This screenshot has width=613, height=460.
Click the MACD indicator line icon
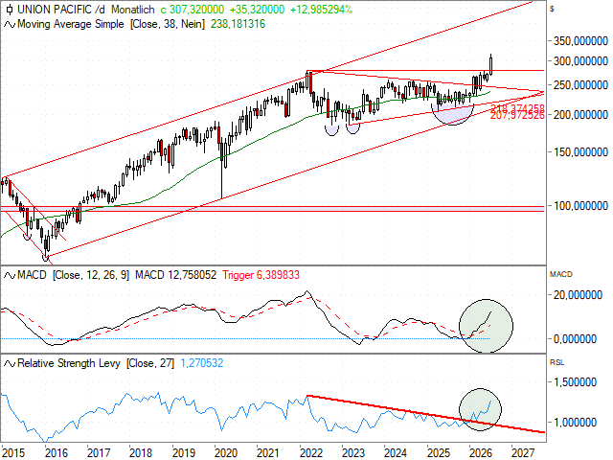[x=10, y=275]
